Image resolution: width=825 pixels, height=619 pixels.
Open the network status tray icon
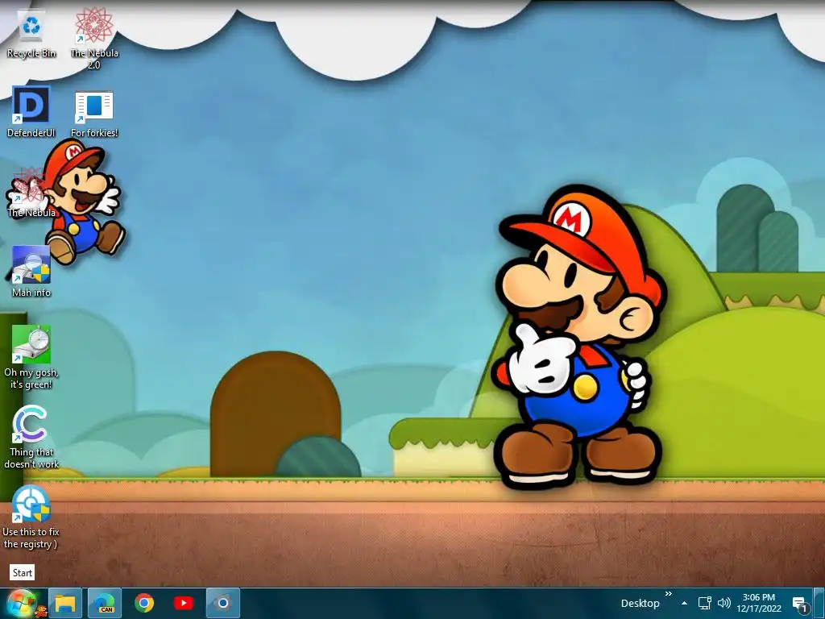[704, 603]
